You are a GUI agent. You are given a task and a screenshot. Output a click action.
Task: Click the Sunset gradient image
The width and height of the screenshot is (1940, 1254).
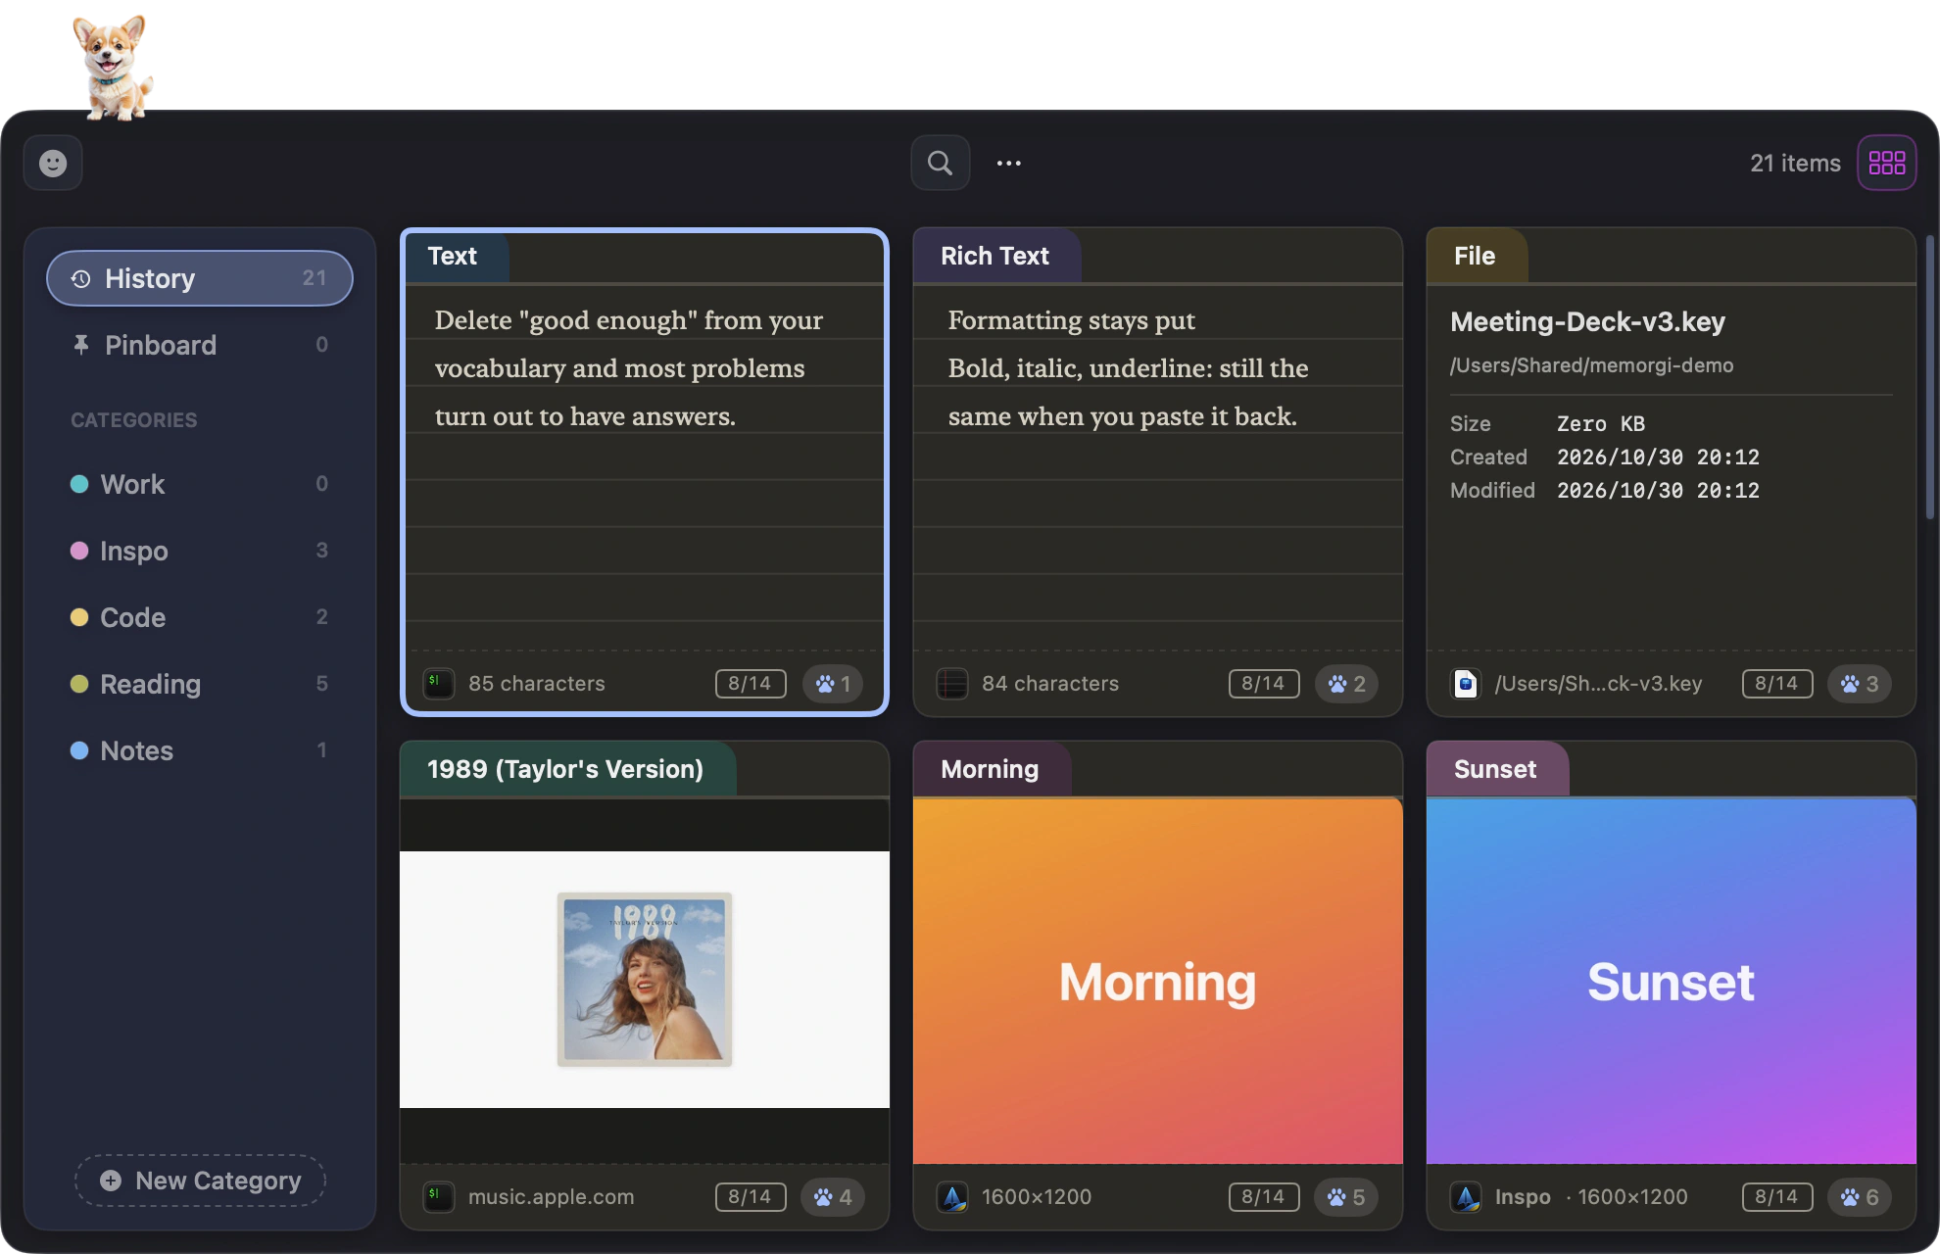pyautogui.click(x=1672, y=981)
